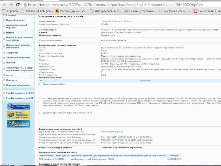The width and height of the screenshot is (221, 166).
Task: Click the browser Forward arrow
Action: pos(11,5)
